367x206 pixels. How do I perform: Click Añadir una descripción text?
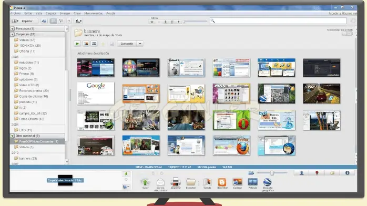pyautogui.click(x=93, y=53)
